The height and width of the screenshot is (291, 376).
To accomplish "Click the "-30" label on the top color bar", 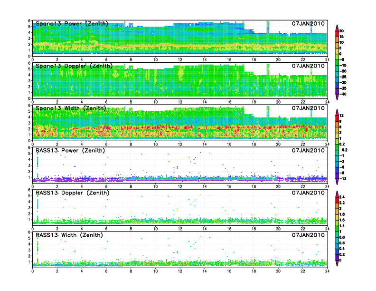I will pos(343,83).
